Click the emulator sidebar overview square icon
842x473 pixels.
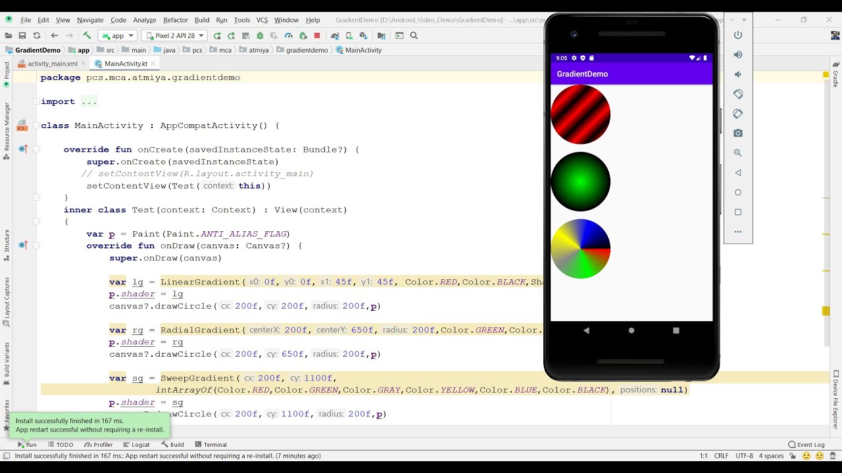click(x=738, y=212)
